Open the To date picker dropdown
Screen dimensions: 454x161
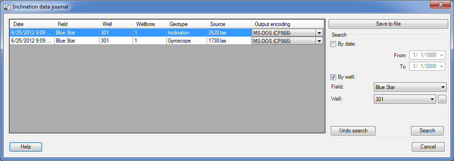(x=441, y=67)
